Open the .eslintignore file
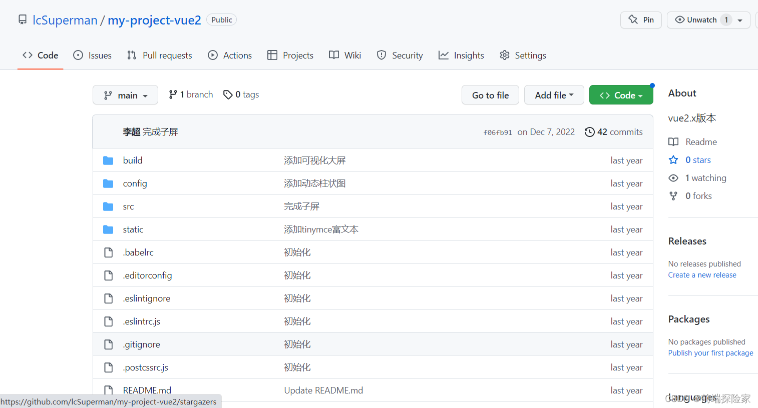The height and width of the screenshot is (408, 758). coord(147,298)
